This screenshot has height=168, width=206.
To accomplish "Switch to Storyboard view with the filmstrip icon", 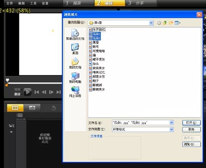I will (x=15, y=108).
